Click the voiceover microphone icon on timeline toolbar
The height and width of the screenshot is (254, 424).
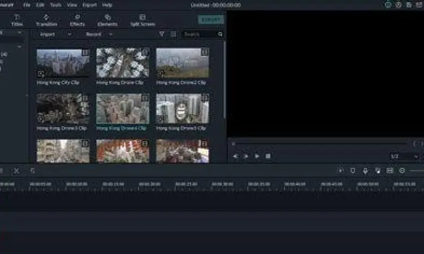click(x=365, y=170)
